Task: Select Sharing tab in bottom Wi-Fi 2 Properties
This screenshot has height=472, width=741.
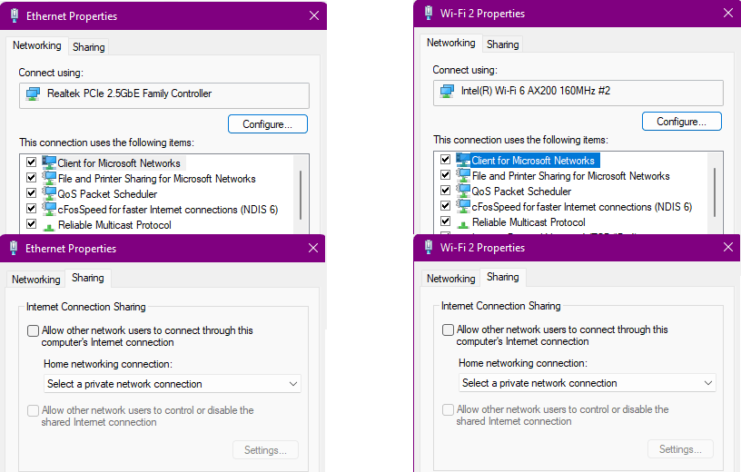Action: tap(503, 277)
